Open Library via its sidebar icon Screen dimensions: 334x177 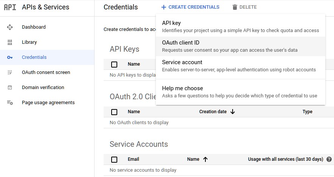(x=10, y=42)
